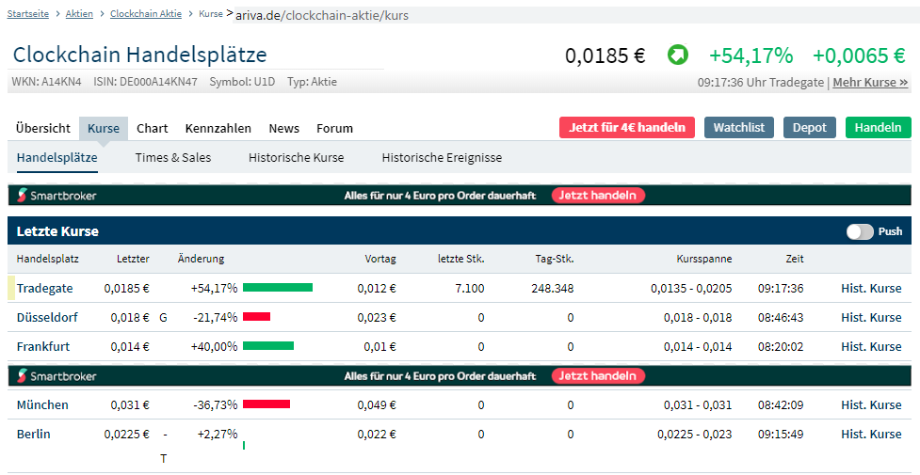This screenshot has height=475, width=920.
Task: Click the ISIN DE000A14KN47 text
Action: pyautogui.click(x=146, y=82)
